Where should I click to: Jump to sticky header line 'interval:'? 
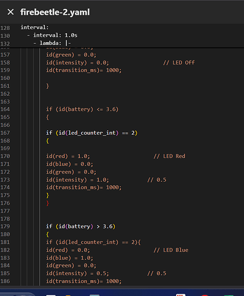[x=34, y=27]
